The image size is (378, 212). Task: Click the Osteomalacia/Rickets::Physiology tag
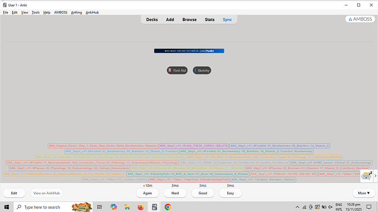pos(92,163)
